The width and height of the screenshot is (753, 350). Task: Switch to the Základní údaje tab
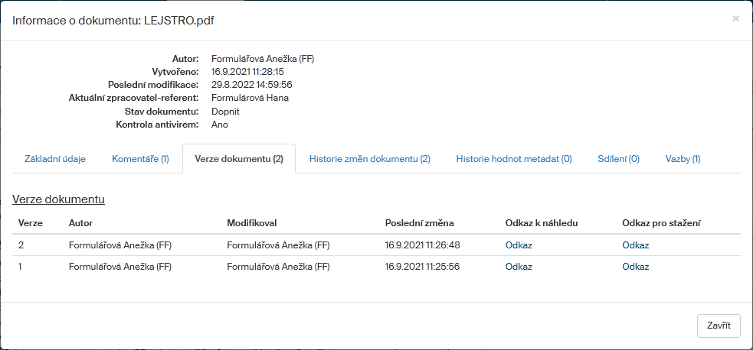click(55, 159)
